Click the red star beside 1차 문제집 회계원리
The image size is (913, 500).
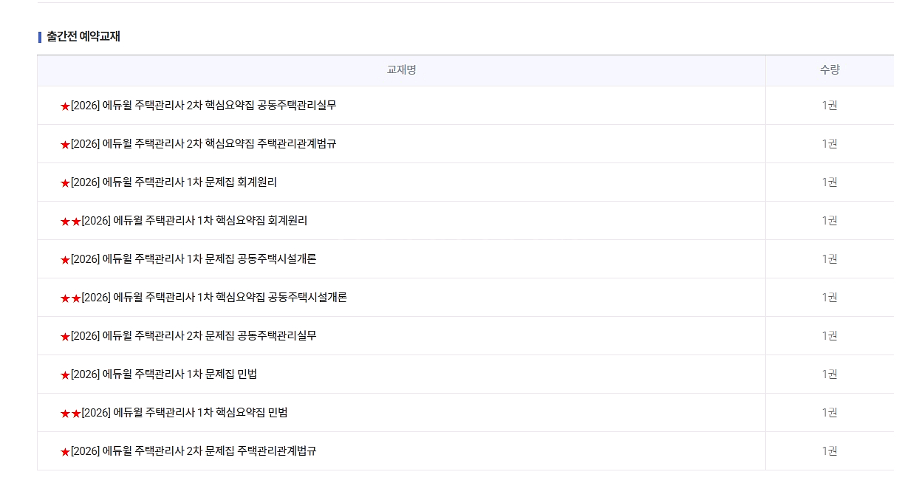(65, 183)
